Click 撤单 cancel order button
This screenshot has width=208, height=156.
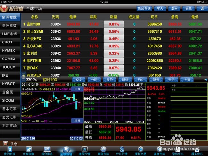tap(188, 9)
